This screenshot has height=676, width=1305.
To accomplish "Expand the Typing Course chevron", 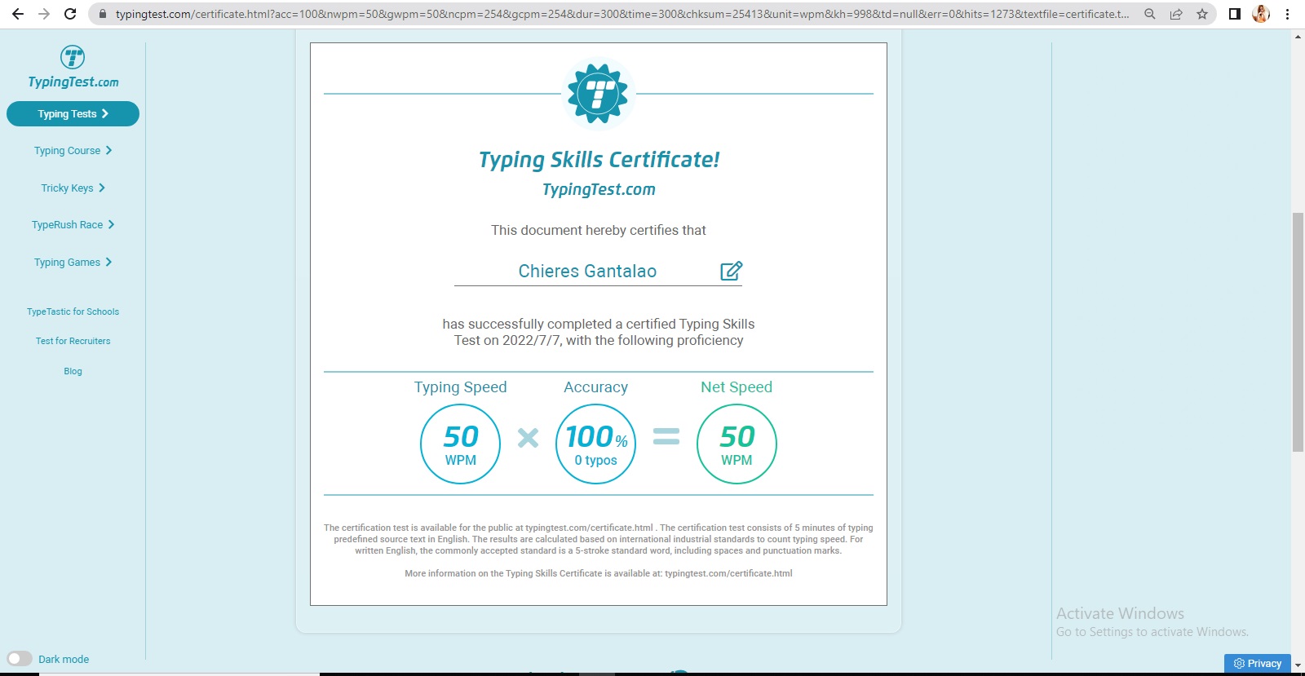I will click(108, 150).
